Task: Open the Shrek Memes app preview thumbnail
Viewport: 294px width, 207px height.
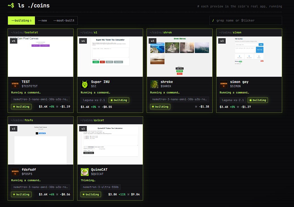Action: pos(180,57)
